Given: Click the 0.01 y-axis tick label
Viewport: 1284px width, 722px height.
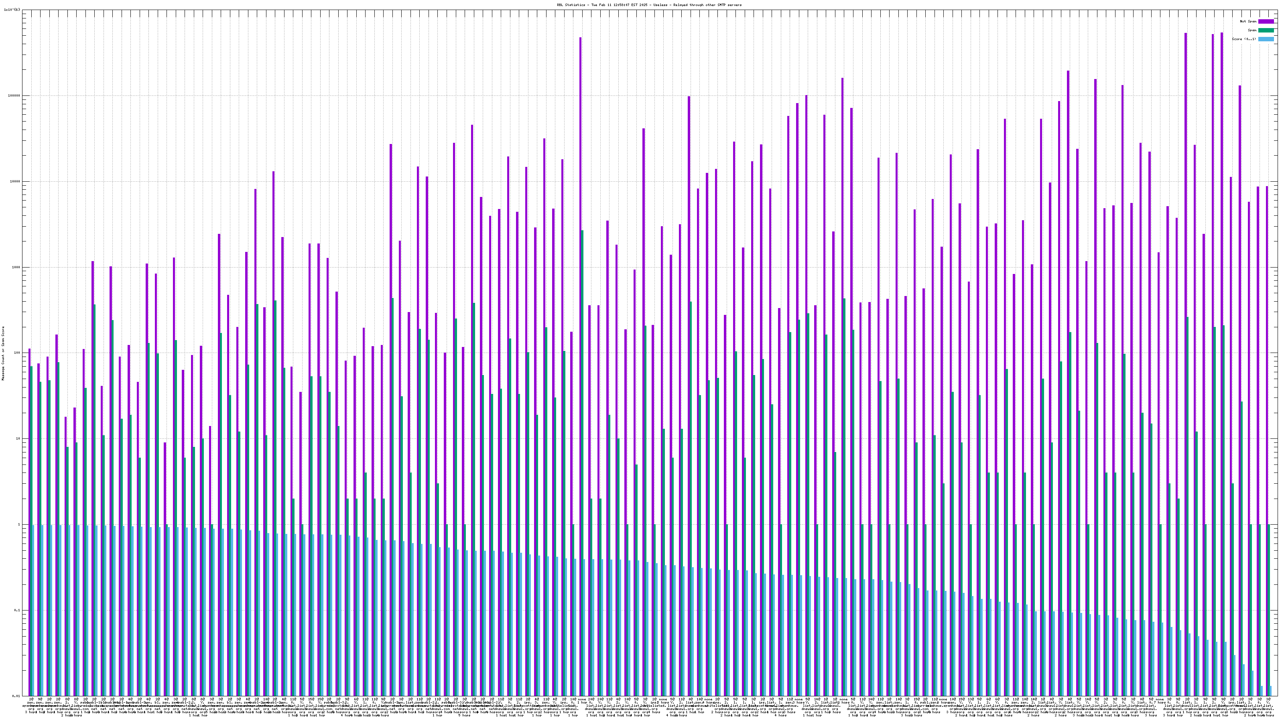Looking at the screenshot, I should [17, 696].
